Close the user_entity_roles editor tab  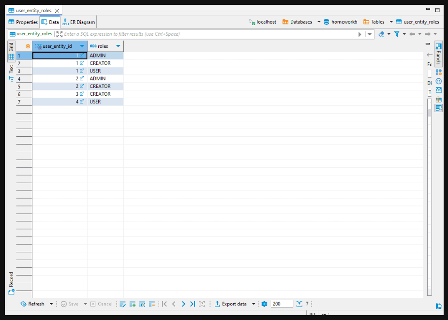click(57, 11)
